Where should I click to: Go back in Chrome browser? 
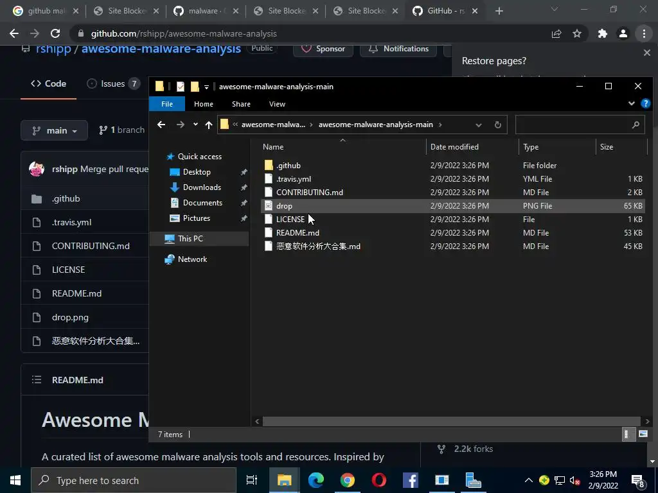click(14, 33)
